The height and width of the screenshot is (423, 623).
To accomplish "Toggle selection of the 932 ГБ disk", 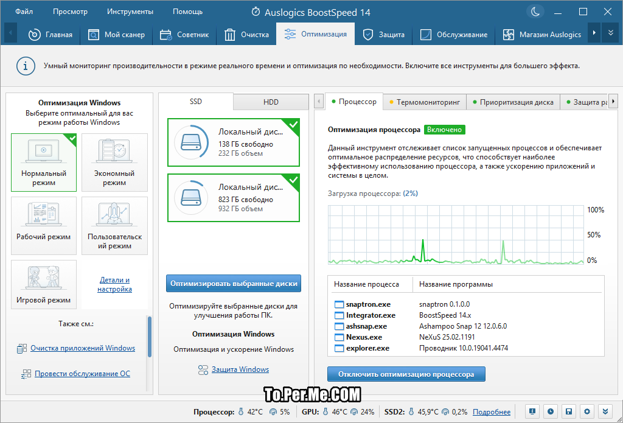I will click(234, 198).
